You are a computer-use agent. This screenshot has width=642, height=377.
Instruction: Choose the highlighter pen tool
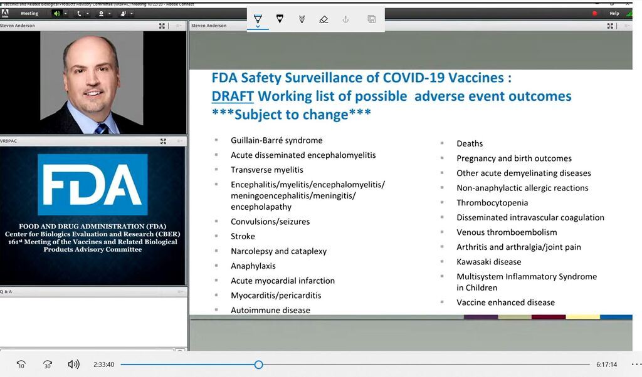click(x=302, y=19)
